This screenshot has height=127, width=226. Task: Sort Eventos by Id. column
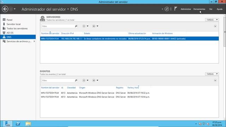pyautogui.click(x=62, y=87)
